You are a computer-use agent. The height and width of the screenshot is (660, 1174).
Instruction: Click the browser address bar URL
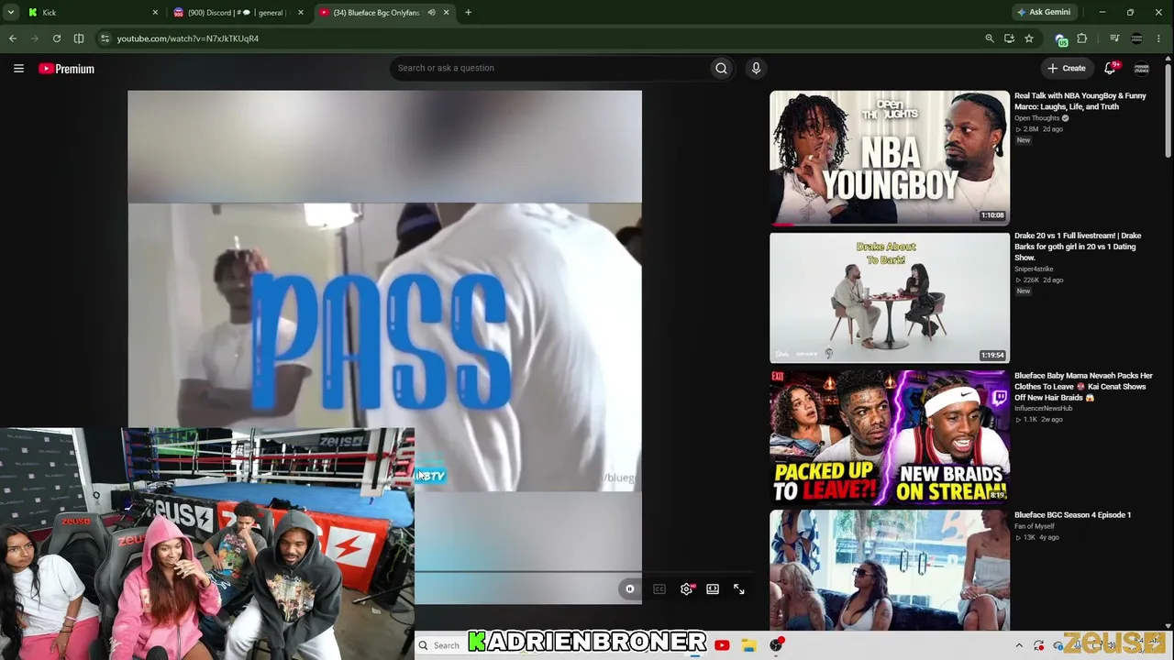pos(188,38)
